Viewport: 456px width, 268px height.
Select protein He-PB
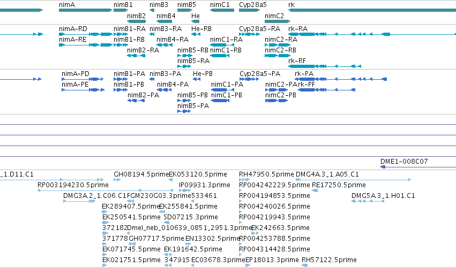tap(203, 74)
